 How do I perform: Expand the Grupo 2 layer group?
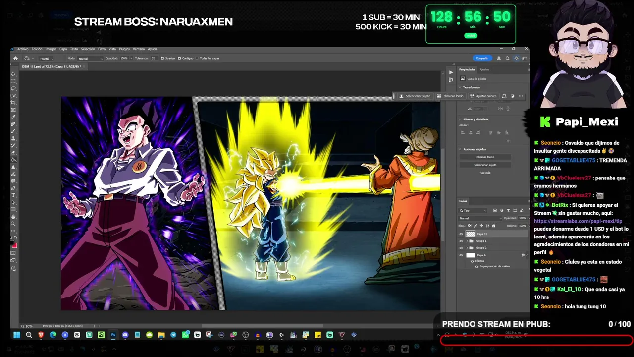pyautogui.click(x=467, y=248)
